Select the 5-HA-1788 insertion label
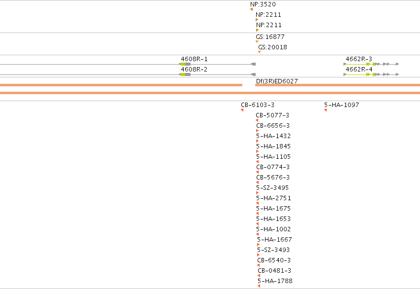 (x=275, y=281)
